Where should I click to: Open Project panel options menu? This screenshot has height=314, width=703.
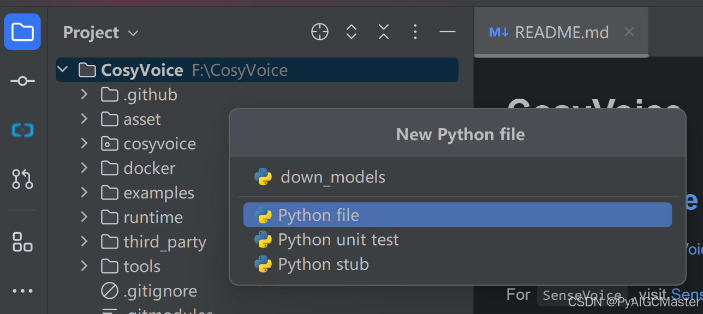[415, 32]
